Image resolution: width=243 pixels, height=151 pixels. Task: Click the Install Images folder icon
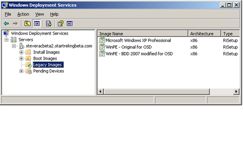click(x=28, y=52)
